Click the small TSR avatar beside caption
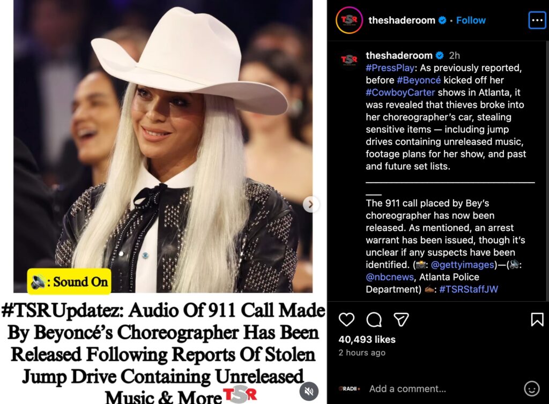This screenshot has height=404, width=549. (x=349, y=59)
